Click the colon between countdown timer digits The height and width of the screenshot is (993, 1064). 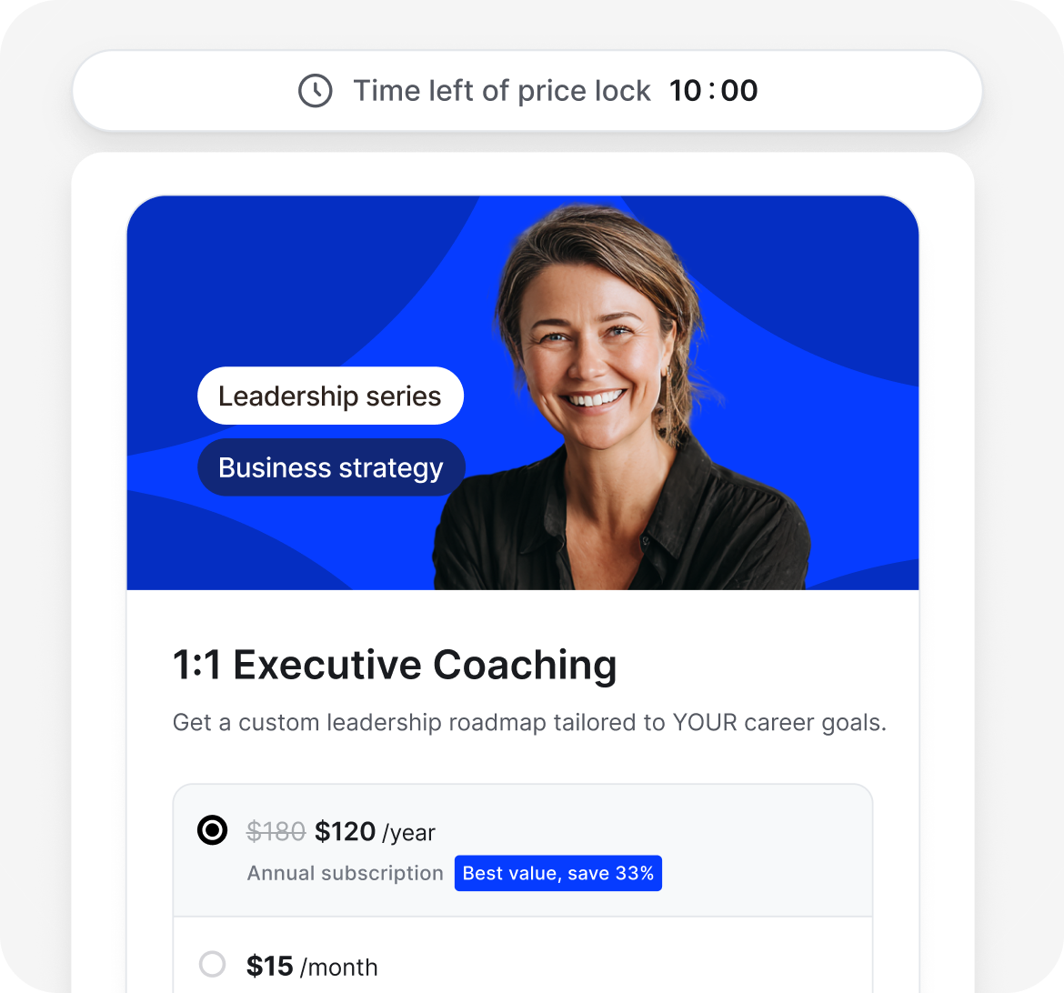click(712, 91)
